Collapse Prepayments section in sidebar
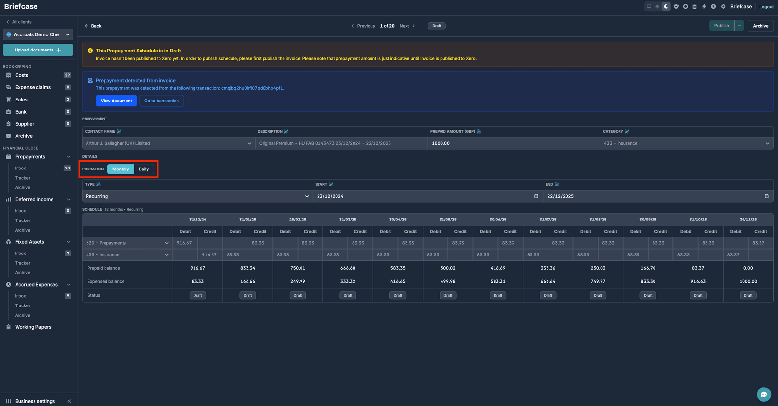The width and height of the screenshot is (778, 406). point(69,157)
